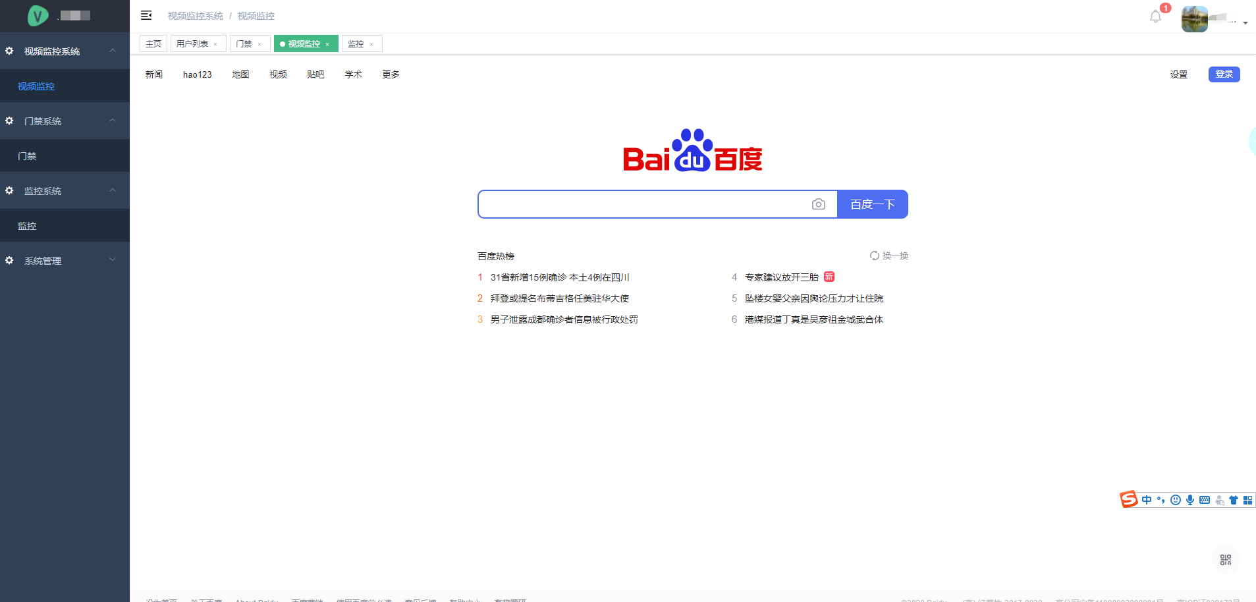Screen dimensions: 1256x602
Task: Click the 登录 login button
Action: coord(1223,74)
